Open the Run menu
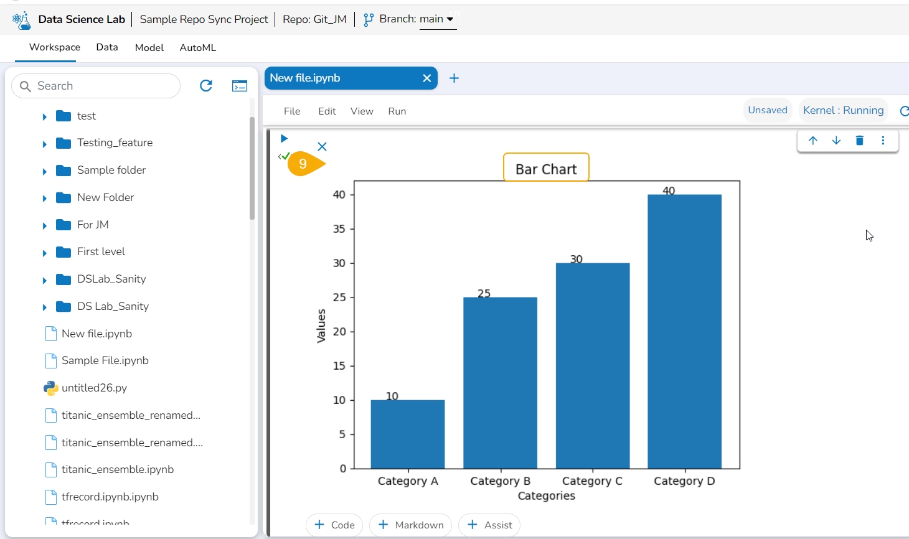Viewport: 909px width, 539px height. tap(397, 111)
